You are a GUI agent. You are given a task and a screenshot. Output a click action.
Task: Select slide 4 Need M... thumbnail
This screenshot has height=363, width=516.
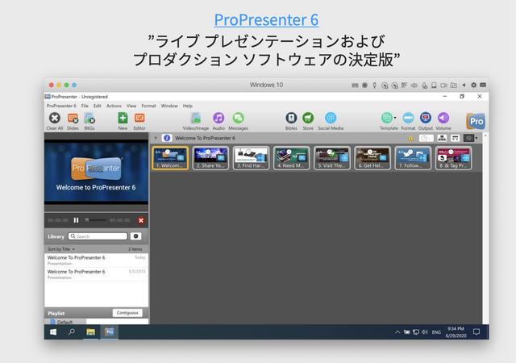point(292,158)
